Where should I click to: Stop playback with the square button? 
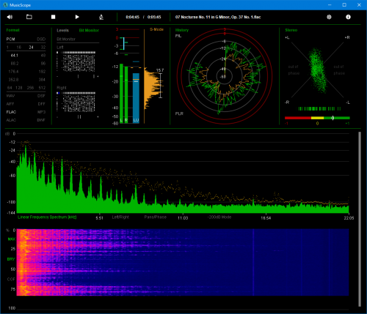coord(53,17)
